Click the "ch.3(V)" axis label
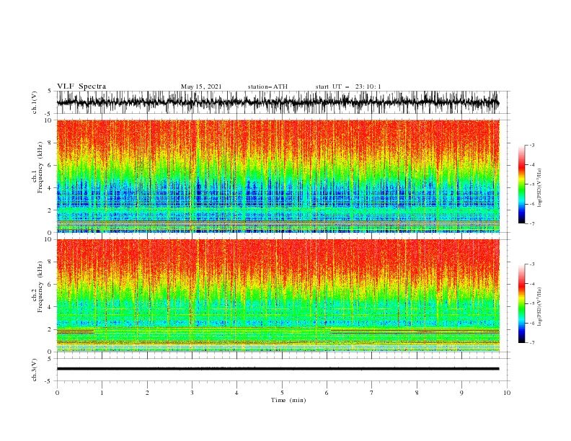This screenshot has width=571, height=441. (35, 370)
